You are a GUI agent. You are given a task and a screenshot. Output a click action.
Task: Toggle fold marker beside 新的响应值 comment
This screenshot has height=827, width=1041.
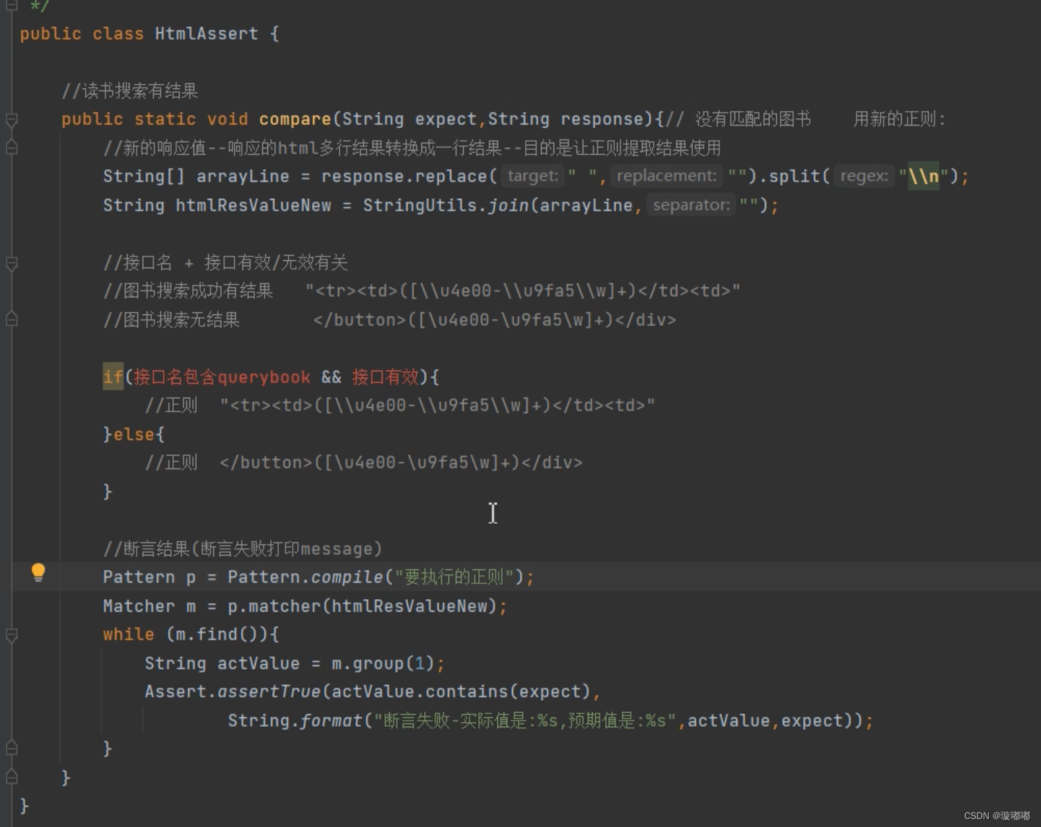pyautogui.click(x=11, y=147)
